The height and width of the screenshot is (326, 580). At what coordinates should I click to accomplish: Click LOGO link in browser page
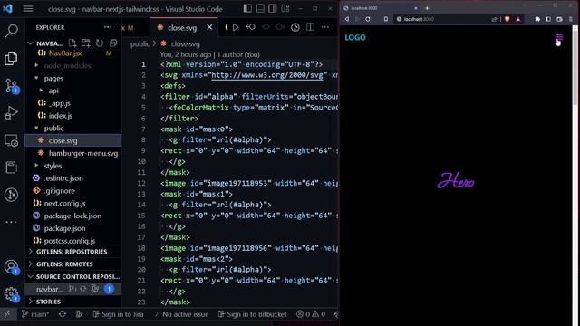click(355, 37)
